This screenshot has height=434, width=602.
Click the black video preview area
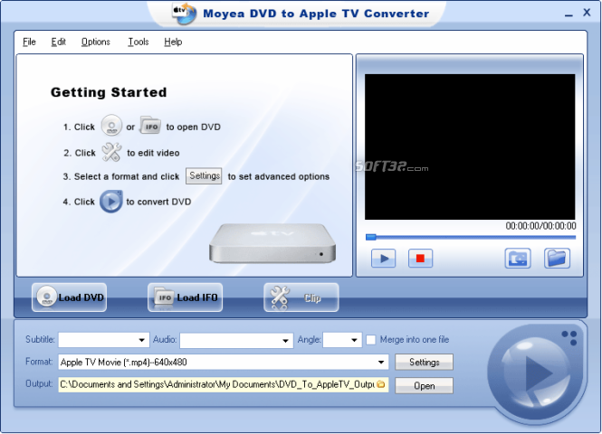[x=470, y=146]
